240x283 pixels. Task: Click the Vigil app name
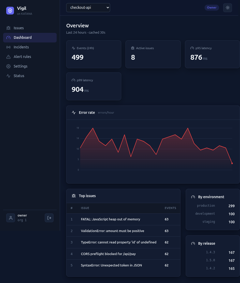[x=22, y=8]
